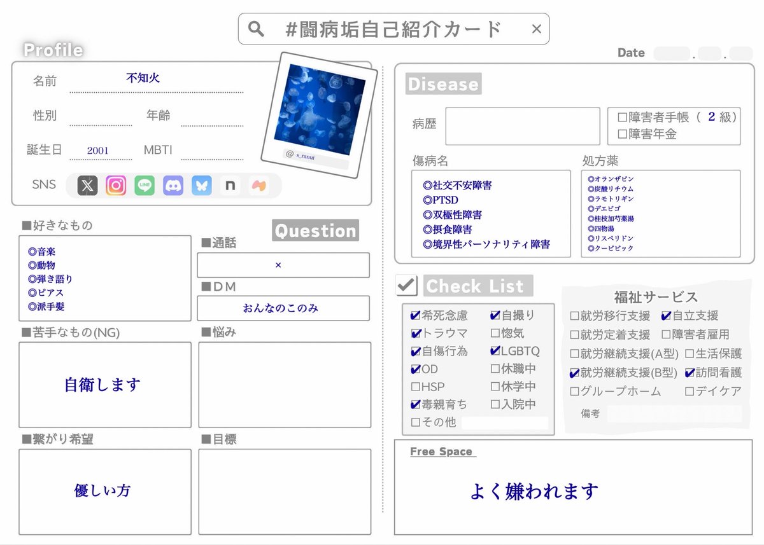Check the HSP checkbox
Viewport: 764px width, 545px height.
point(416,386)
